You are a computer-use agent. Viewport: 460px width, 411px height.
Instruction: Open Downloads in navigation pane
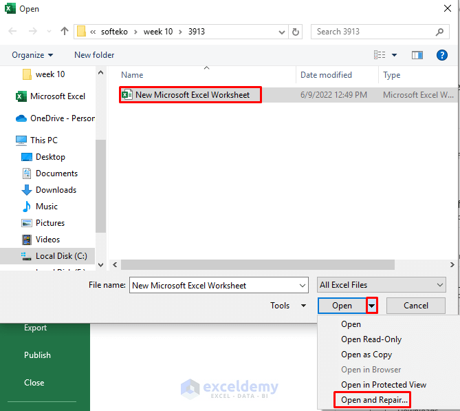tap(49, 190)
